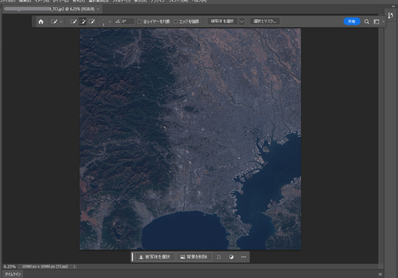Choose the Add to Selection mode icon
The height and width of the screenshot is (278, 398).
[x=82, y=22]
